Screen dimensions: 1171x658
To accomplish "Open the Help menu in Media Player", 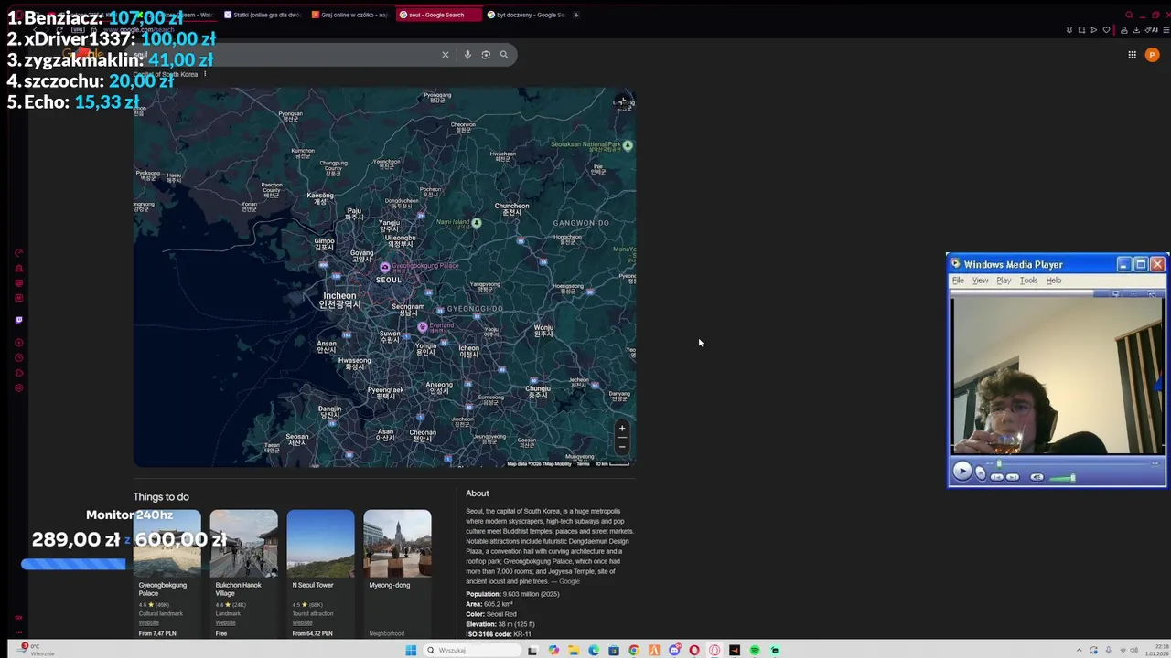I will point(1054,281).
